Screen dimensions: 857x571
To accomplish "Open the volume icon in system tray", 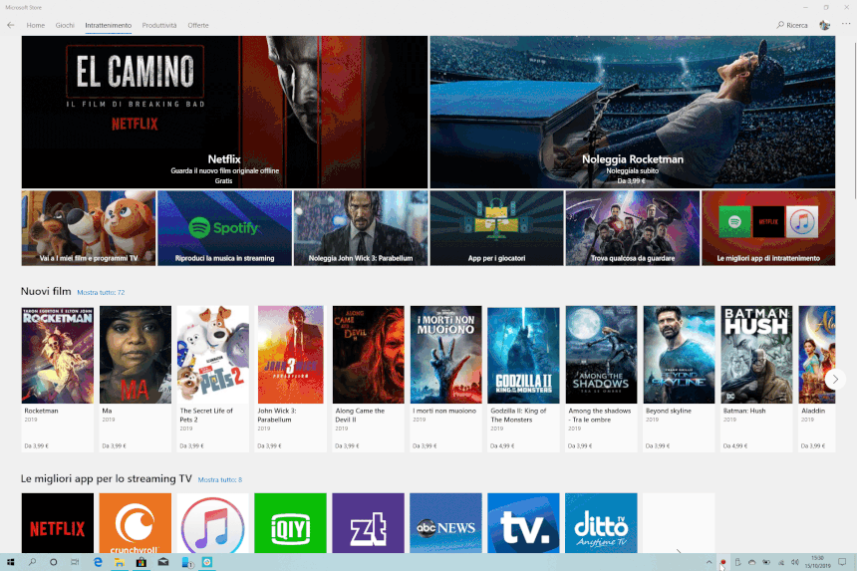I will pos(794,562).
